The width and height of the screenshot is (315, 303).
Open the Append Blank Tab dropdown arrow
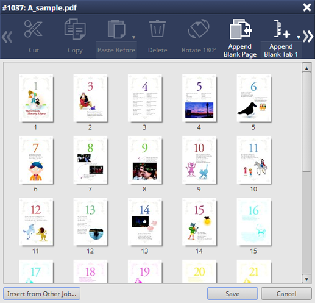(x=299, y=37)
